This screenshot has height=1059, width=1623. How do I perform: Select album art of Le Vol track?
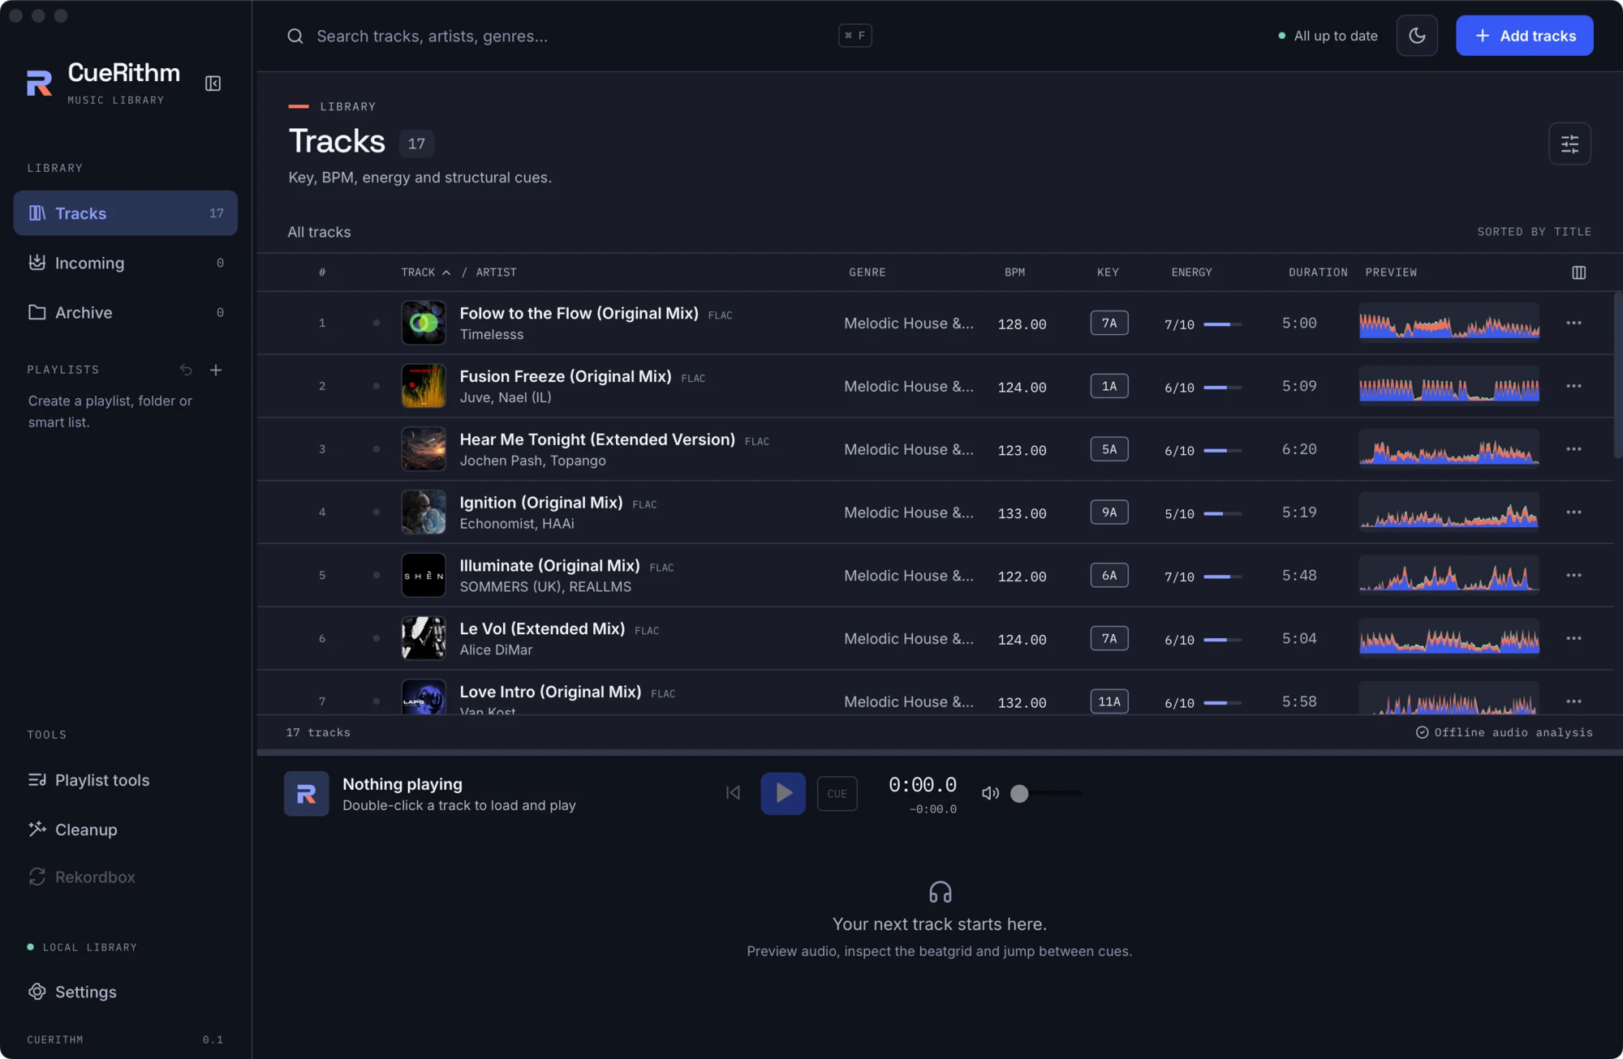424,638
